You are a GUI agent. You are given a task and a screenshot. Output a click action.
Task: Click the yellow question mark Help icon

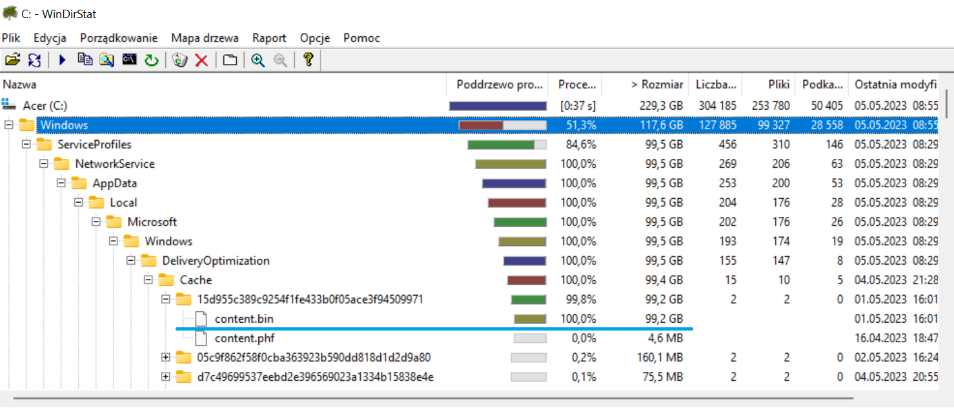coord(308,60)
